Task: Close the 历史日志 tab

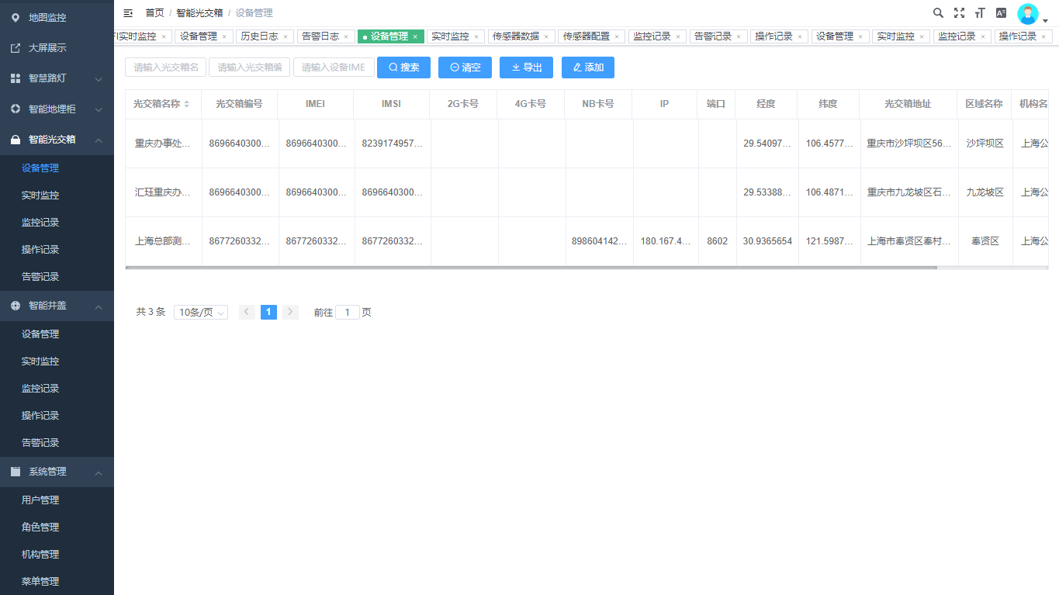Action: point(286,36)
